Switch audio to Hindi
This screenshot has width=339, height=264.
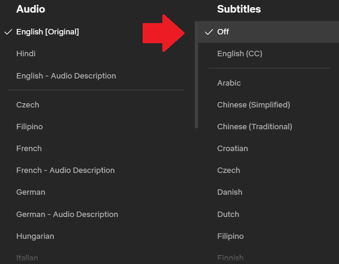(26, 53)
